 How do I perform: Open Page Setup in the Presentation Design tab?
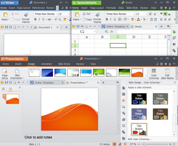click(x=5, y=74)
